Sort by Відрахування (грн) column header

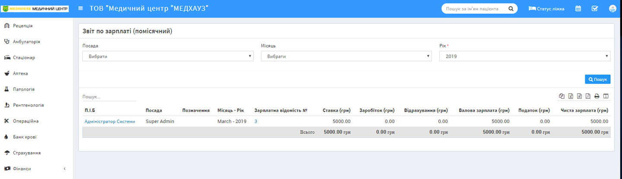click(426, 110)
